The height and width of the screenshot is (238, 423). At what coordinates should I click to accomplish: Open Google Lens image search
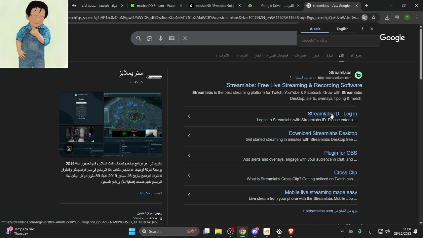pyautogui.click(x=149, y=38)
